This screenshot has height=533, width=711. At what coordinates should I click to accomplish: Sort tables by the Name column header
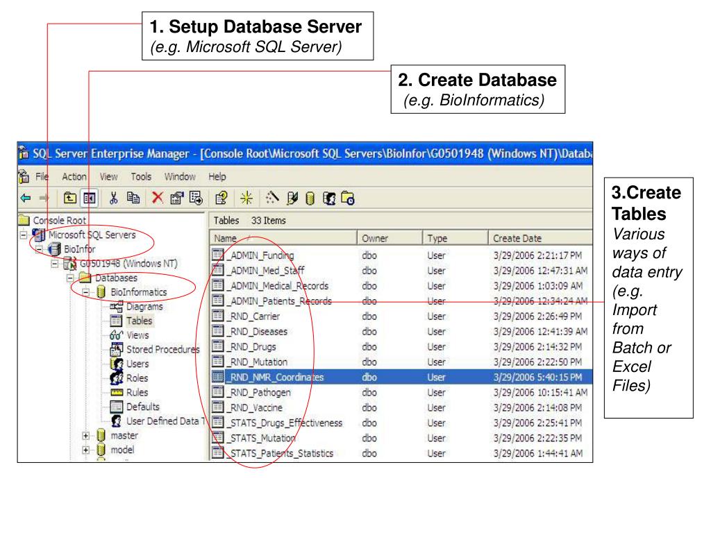[283, 238]
